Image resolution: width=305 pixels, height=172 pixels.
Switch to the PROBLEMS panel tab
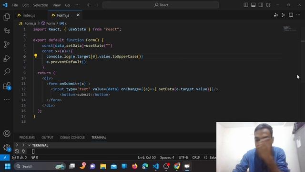(x=27, y=138)
